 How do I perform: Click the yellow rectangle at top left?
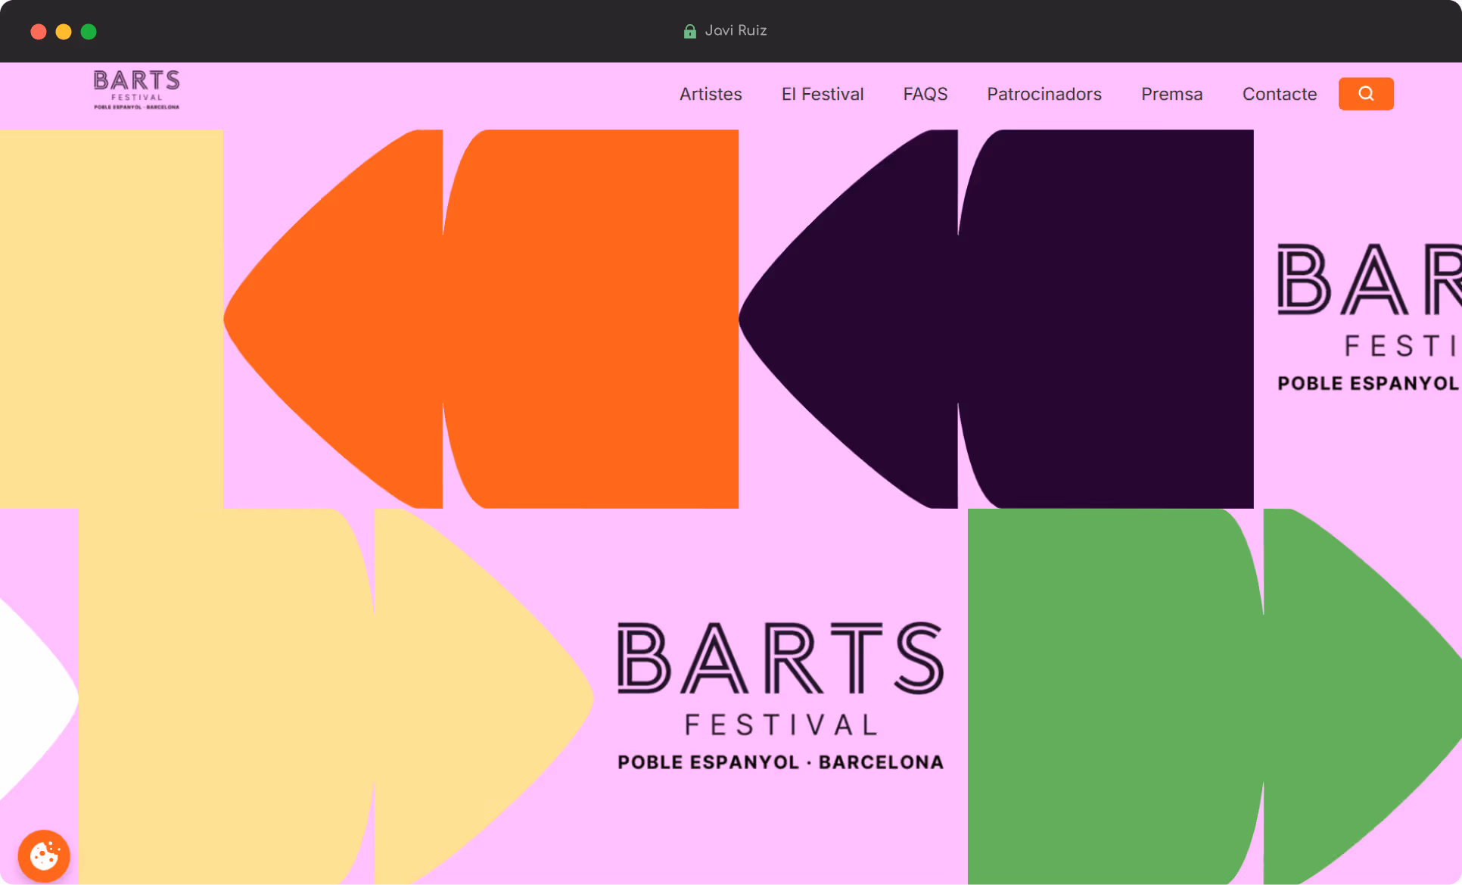111,319
